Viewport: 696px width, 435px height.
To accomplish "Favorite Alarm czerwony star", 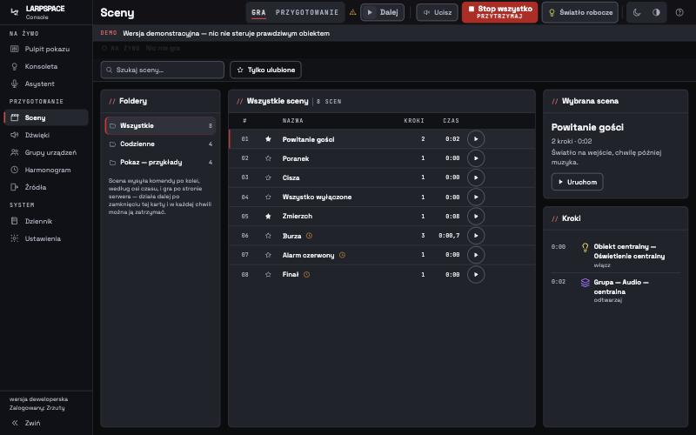I will (x=268, y=255).
